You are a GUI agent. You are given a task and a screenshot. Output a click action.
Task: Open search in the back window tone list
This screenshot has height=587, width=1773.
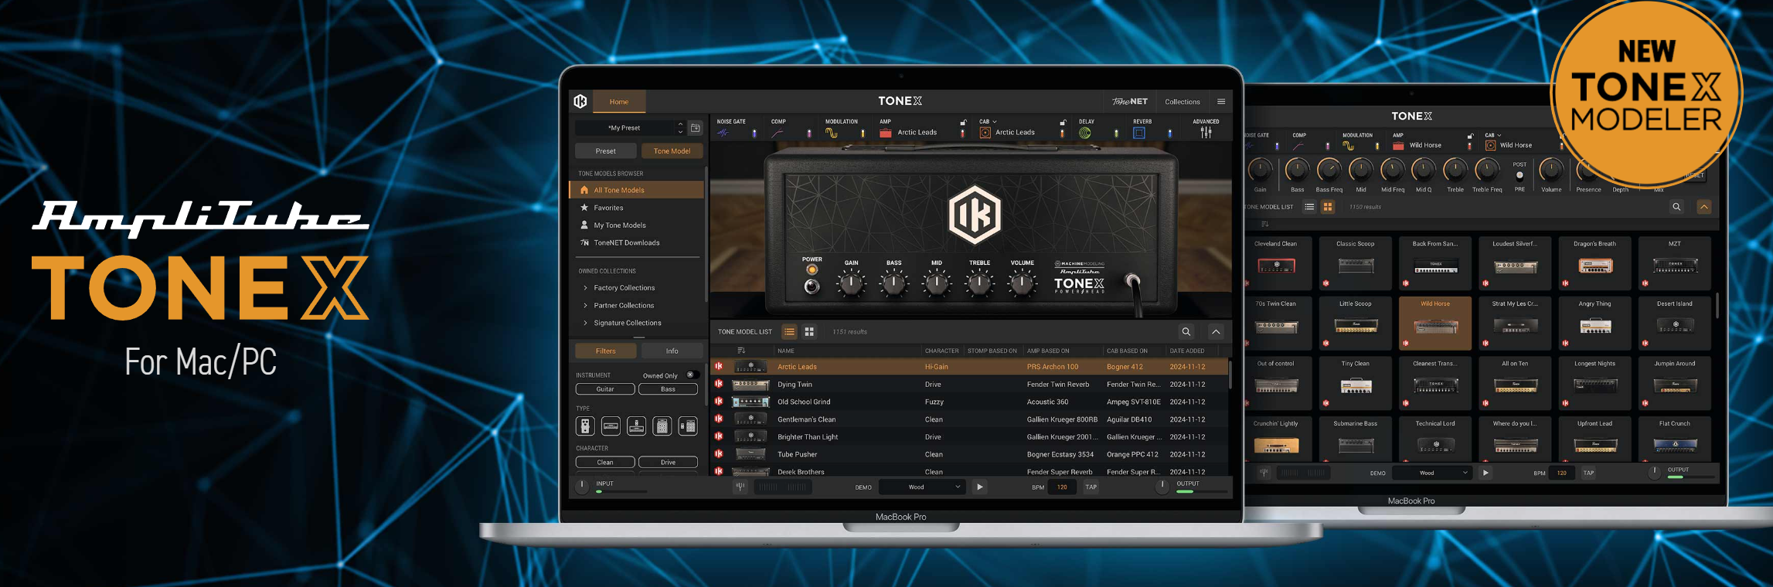(x=1676, y=207)
